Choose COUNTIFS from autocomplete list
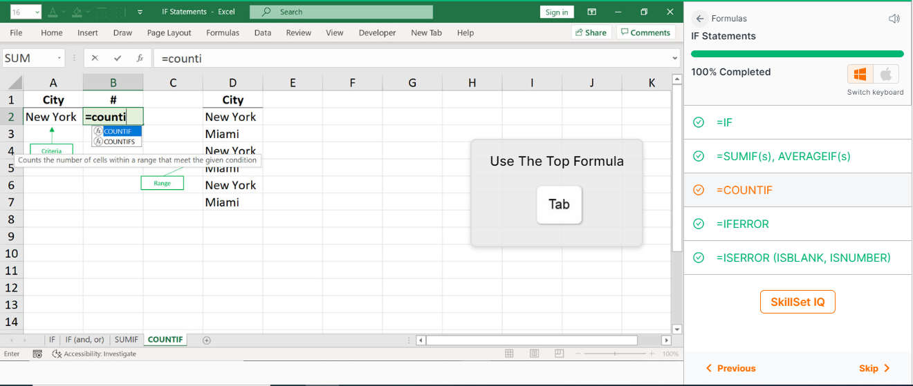 (x=117, y=142)
